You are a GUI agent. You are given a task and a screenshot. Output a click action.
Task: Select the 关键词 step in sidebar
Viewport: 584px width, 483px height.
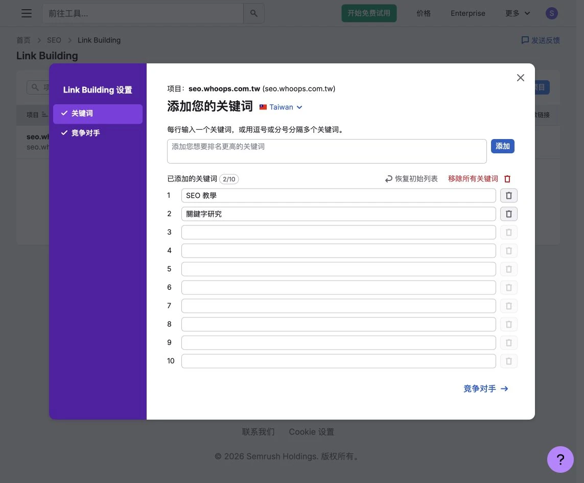pyautogui.click(x=98, y=113)
